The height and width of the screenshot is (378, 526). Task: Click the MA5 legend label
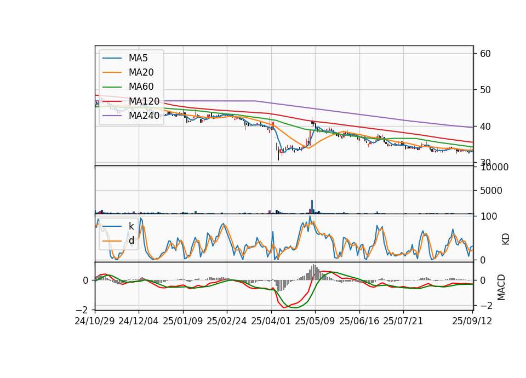[x=138, y=58]
